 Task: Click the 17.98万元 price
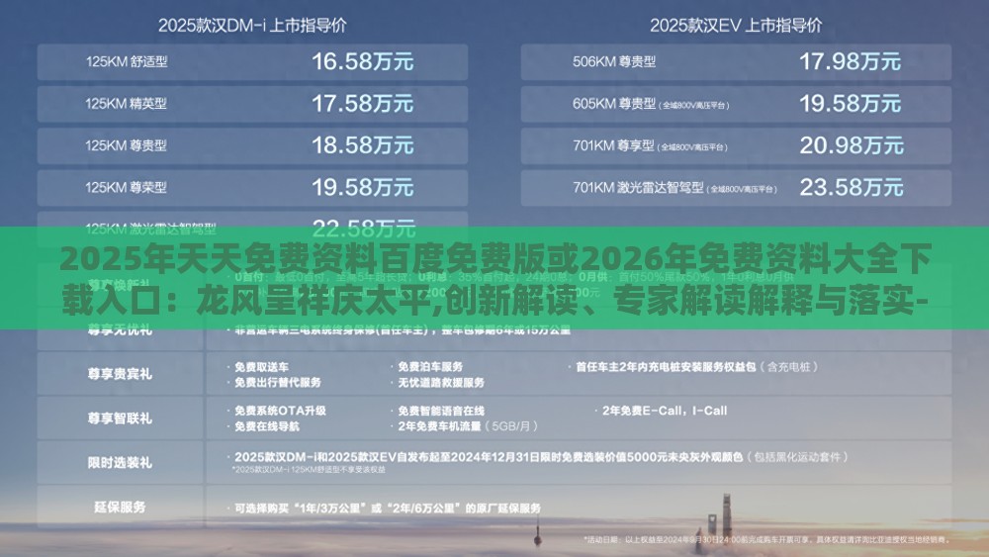[x=851, y=61]
